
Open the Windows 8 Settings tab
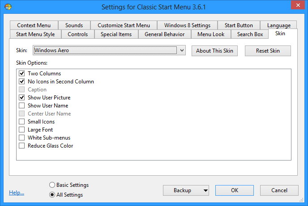[187, 25]
